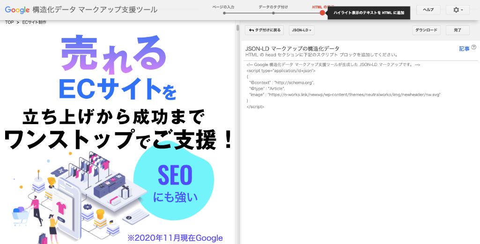Click the ダウンロード button
480x244 pixels.
point(426,30)
